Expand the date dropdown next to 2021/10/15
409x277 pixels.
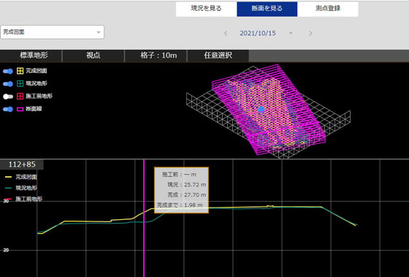291,34
